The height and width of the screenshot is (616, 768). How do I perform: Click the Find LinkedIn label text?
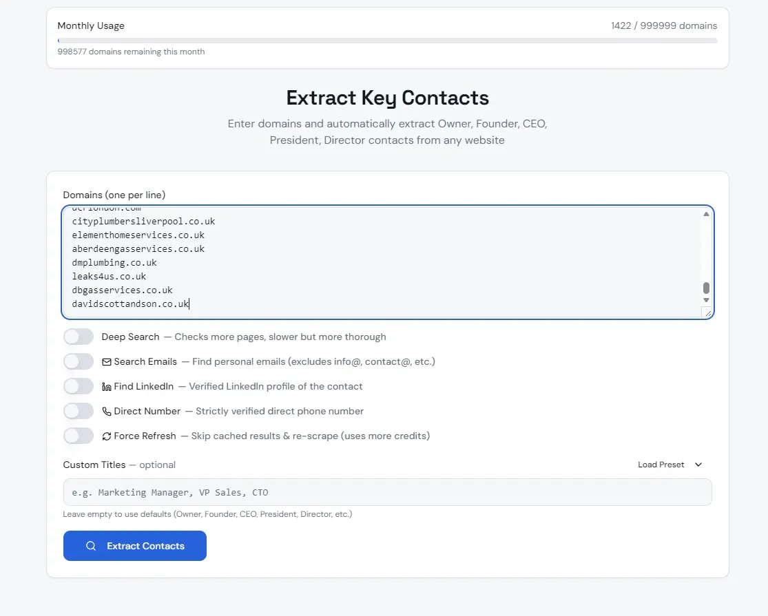(143, 386)
